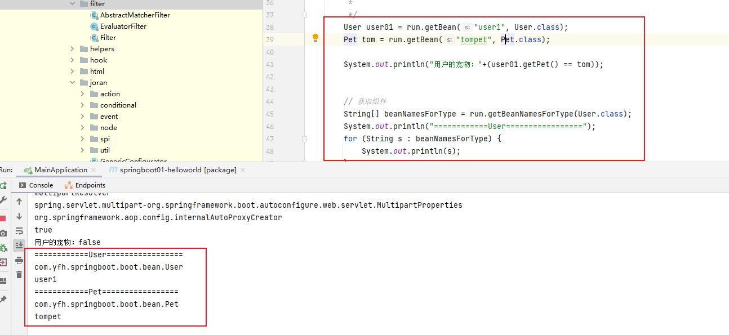This screenshot has height=335, width=729.
Task: Click the "tompet" string literal in line 39
Action: pyautogui.click(x=474, y=39)
